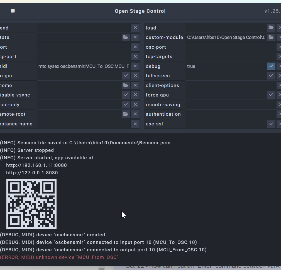Browse for remote-root folder
281x270 pixels.
[x=126, y=114]
